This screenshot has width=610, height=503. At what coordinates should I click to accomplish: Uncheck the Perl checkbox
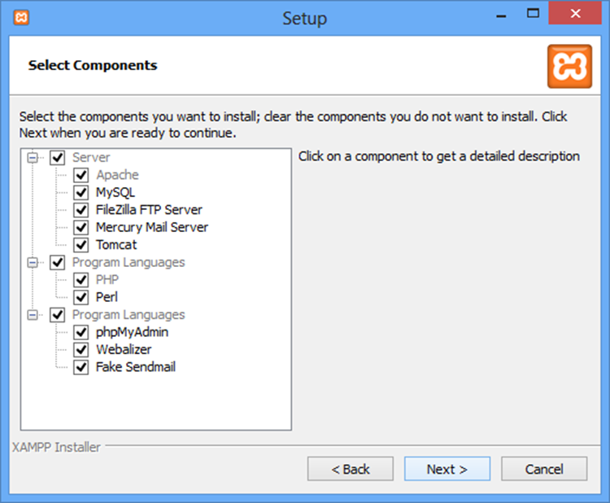(x=81, y=297)
